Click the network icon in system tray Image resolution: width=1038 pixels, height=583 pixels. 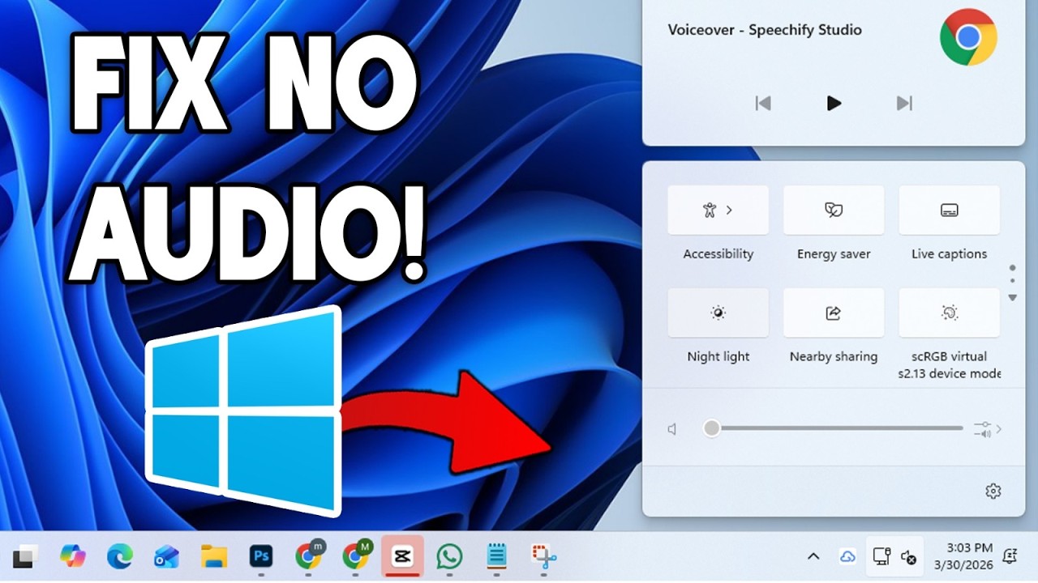tap(881, 556)
